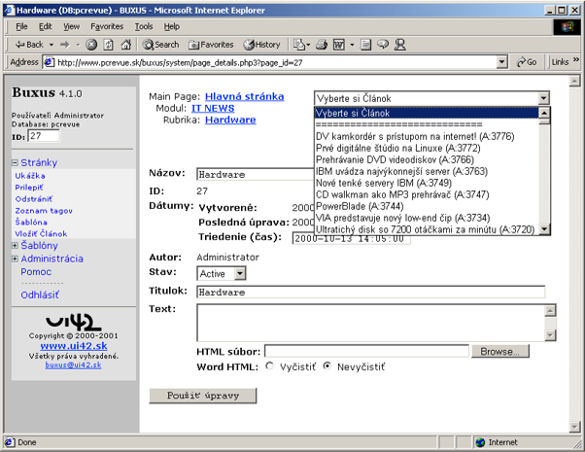Viewport: 585px width, 452px height.
Task: Select the Nevyčistiť radio option
Action: click(x=327, y=366)
